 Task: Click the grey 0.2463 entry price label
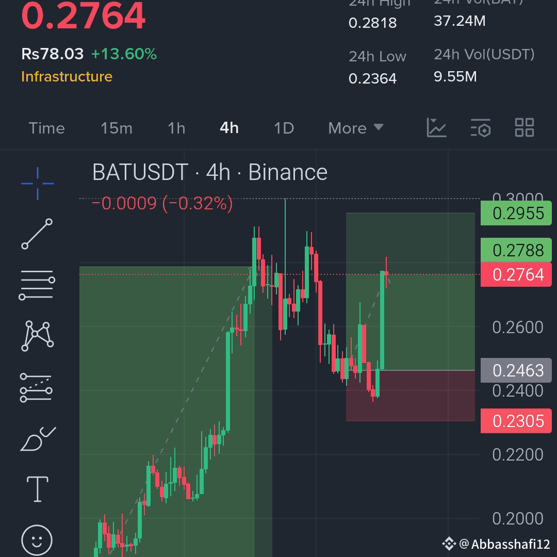[516, 370]
